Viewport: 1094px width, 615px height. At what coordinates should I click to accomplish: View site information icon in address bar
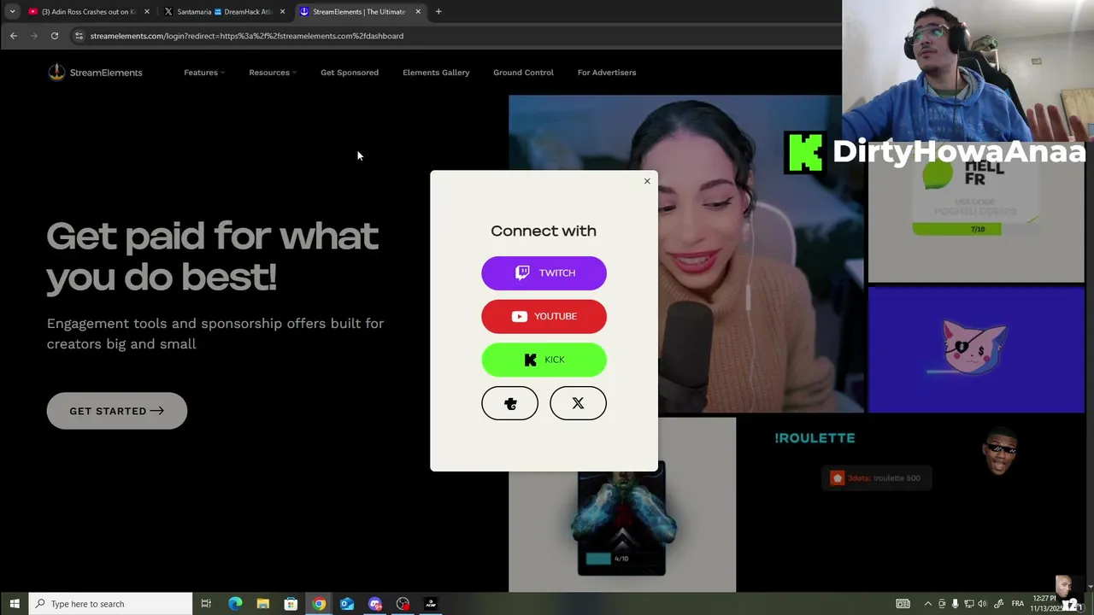click(79, 36)
